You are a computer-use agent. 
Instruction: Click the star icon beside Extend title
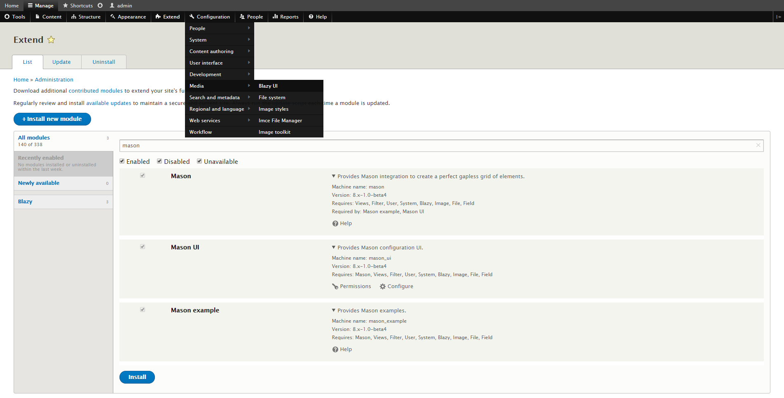point(51,40)
